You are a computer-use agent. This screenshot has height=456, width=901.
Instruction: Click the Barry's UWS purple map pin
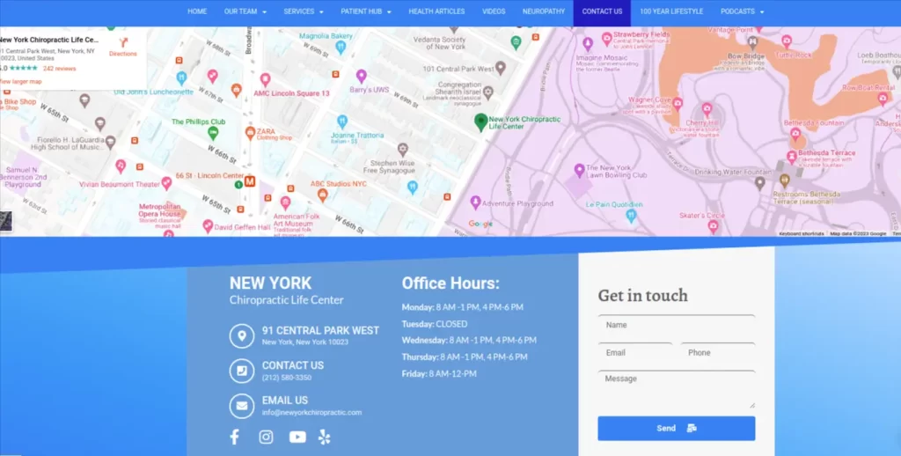pyautogui.click(x=361, y=76)
